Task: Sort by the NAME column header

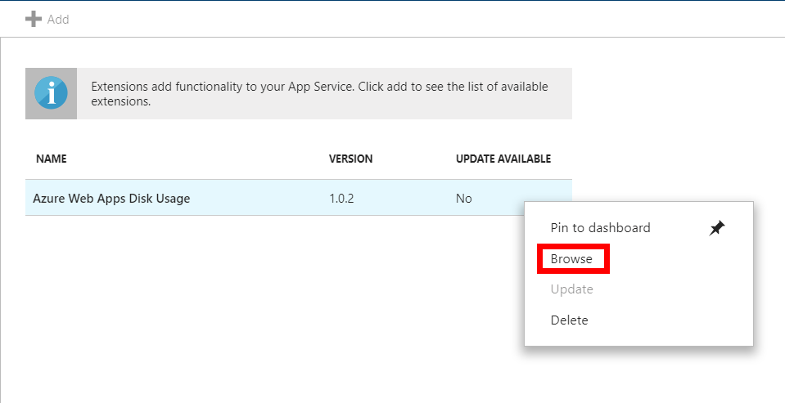Action: coord(51,159)
